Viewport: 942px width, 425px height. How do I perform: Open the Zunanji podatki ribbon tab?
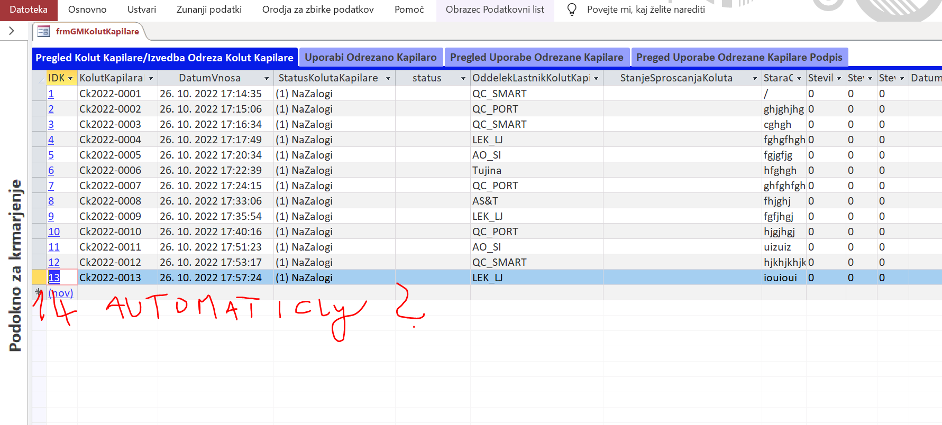[x=209, y=10]
